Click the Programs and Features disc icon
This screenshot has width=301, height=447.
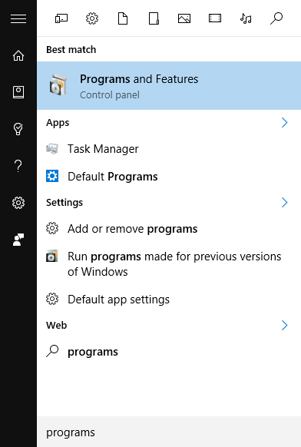coord(58,85)
